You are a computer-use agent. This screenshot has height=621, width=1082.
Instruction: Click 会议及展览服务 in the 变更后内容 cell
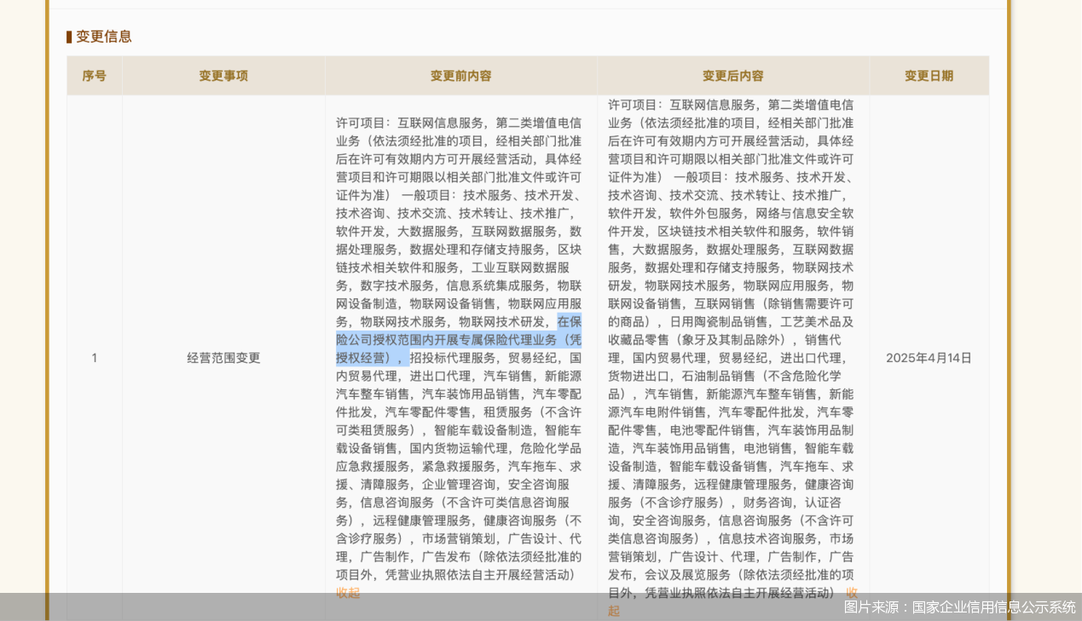(688, 575)
